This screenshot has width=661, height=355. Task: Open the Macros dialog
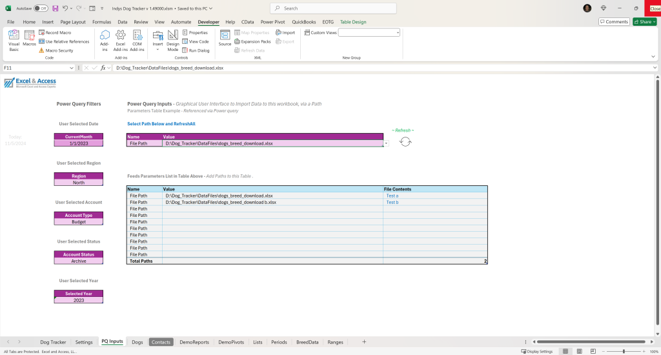point(29,38)
